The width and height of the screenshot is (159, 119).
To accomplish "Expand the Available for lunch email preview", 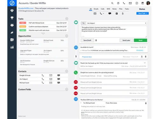I will click(x=81, y=50).
